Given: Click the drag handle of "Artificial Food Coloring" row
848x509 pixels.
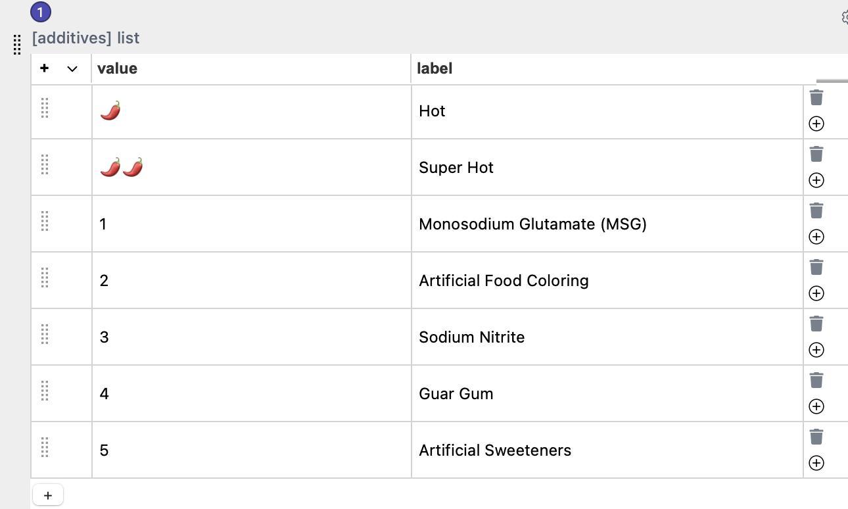Looking at the screenshot, I should [45, 279].
